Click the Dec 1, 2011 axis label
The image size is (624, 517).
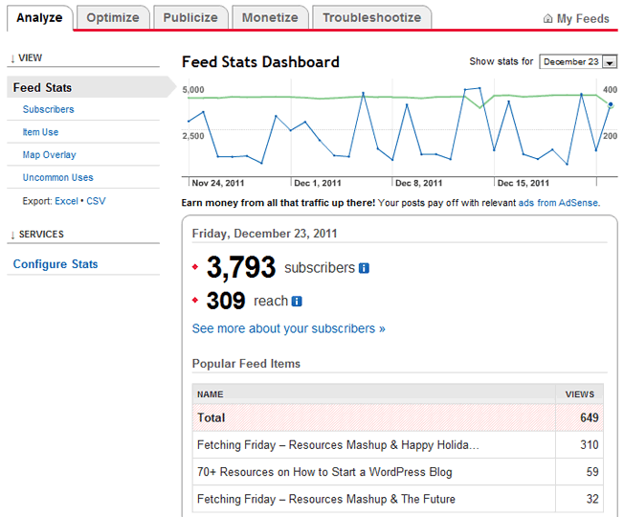coord(318,183)
